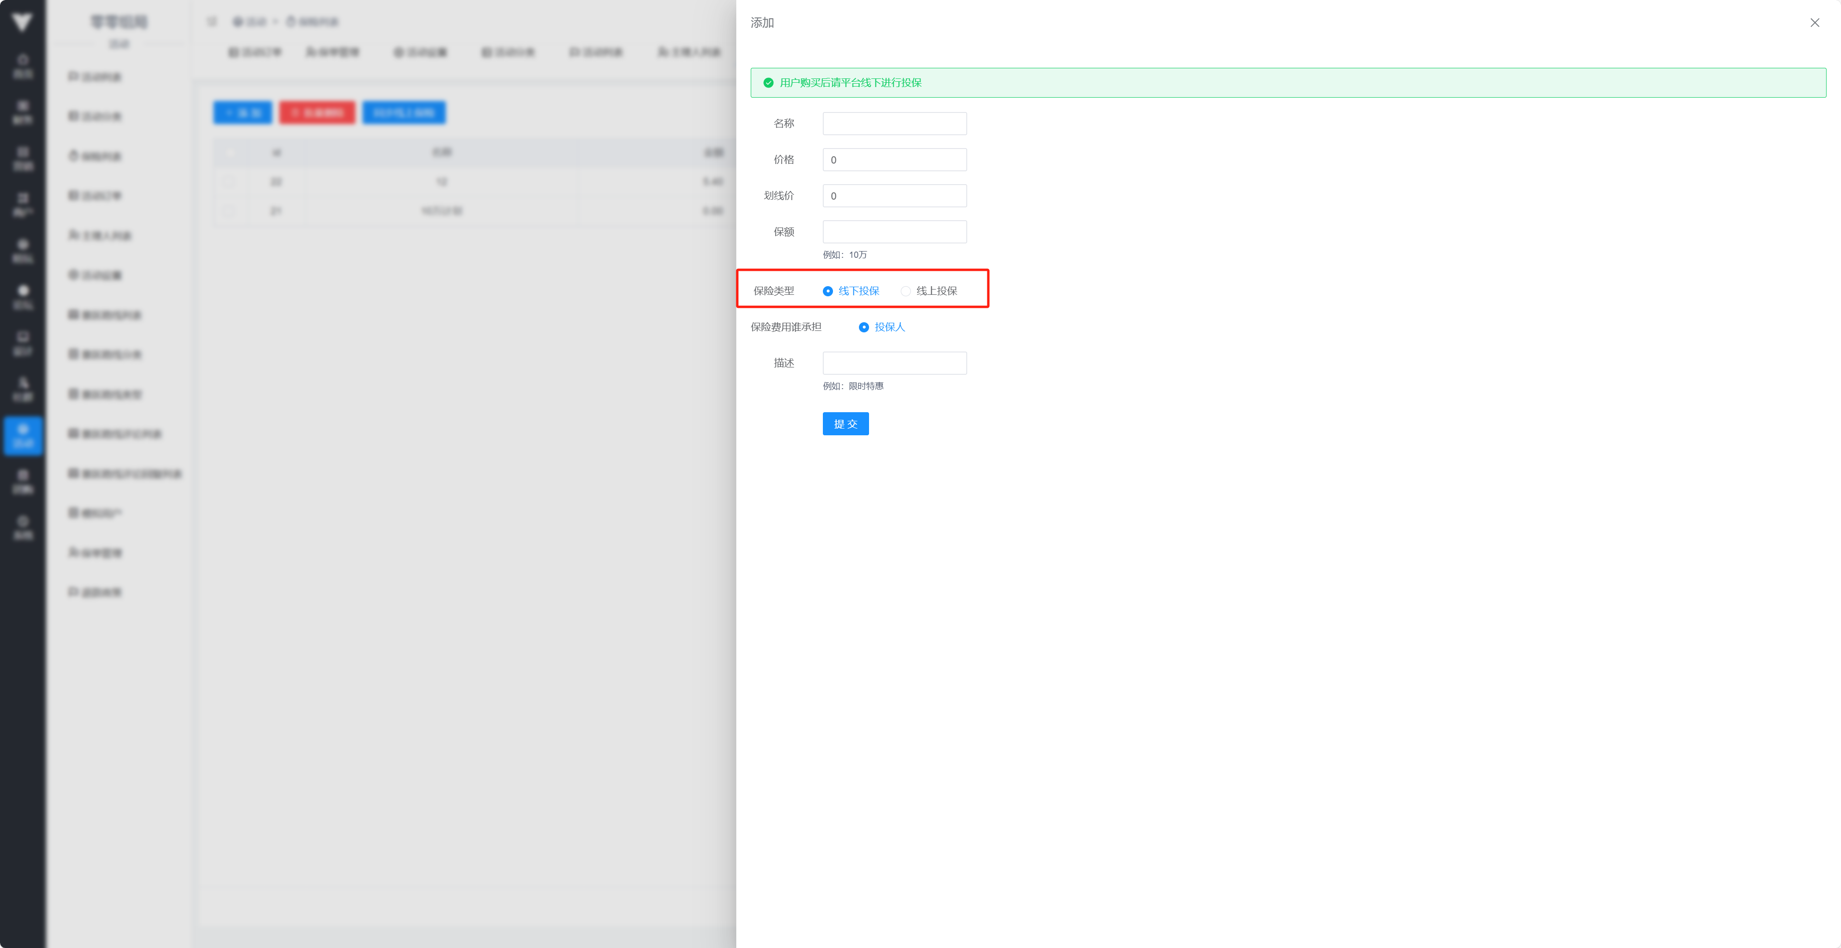This screenshot has width=1841, height=948.
Task: Click the 划线价 input field
Action: coord(894,196)
